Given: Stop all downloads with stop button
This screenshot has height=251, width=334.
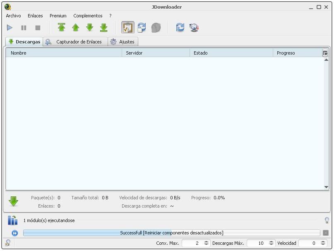Looking at the screenshot, I should coord(38,28).
